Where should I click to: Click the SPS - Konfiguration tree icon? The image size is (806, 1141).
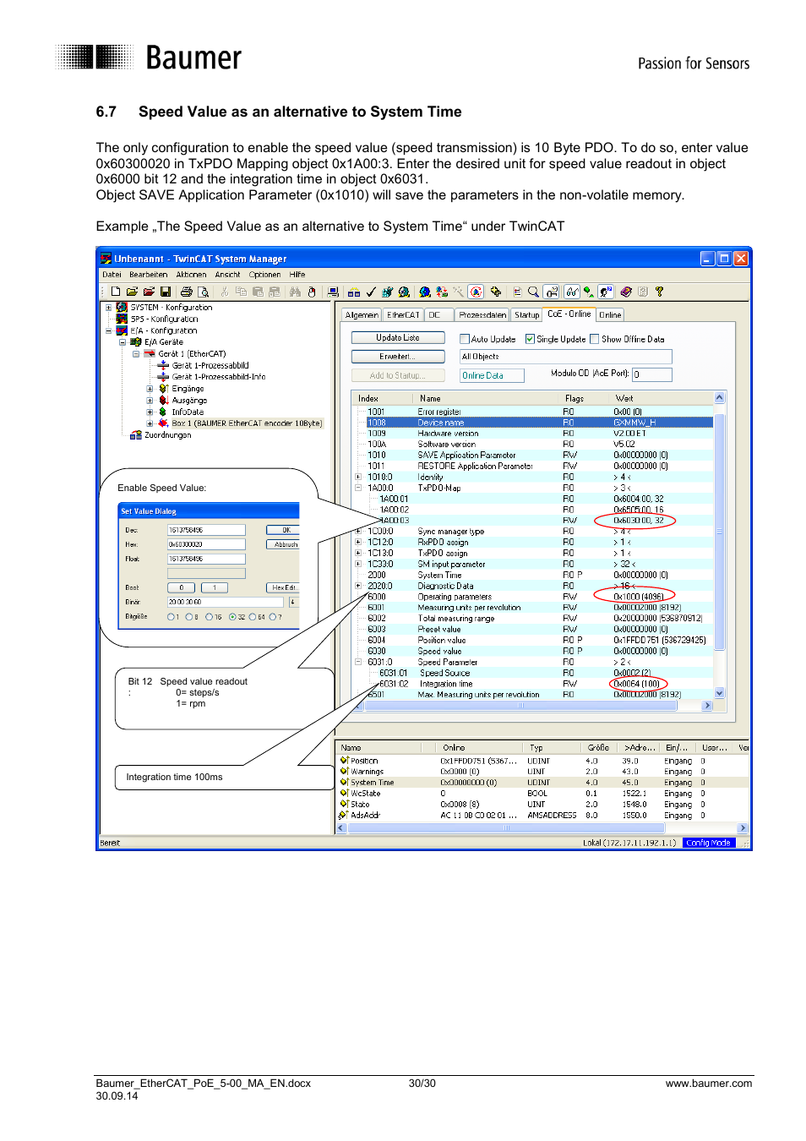[x=122, y=319]
